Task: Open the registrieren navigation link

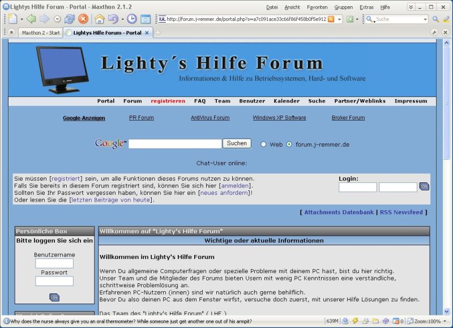Action: (x=168, y=101)
